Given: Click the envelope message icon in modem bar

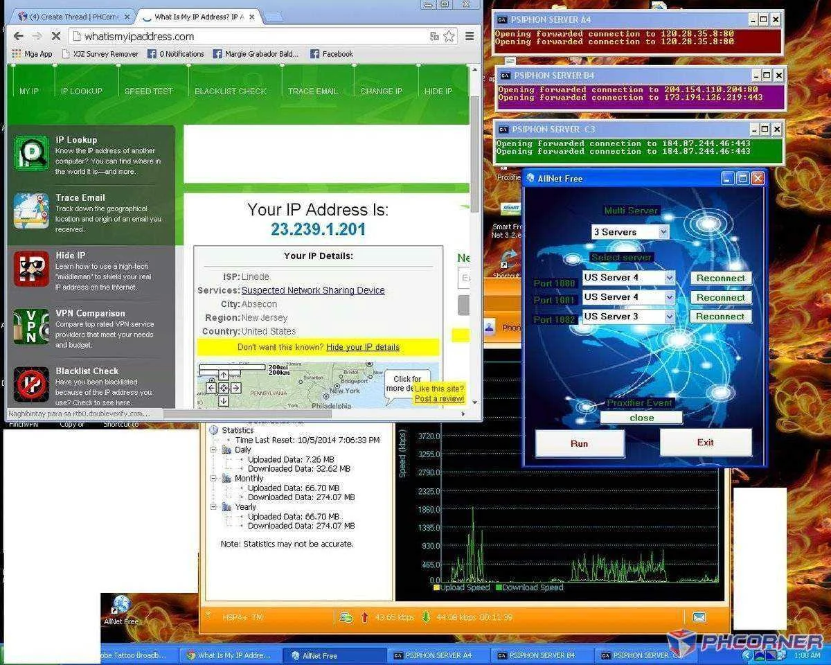Looking at the screenshot, I should pos(699,617).
